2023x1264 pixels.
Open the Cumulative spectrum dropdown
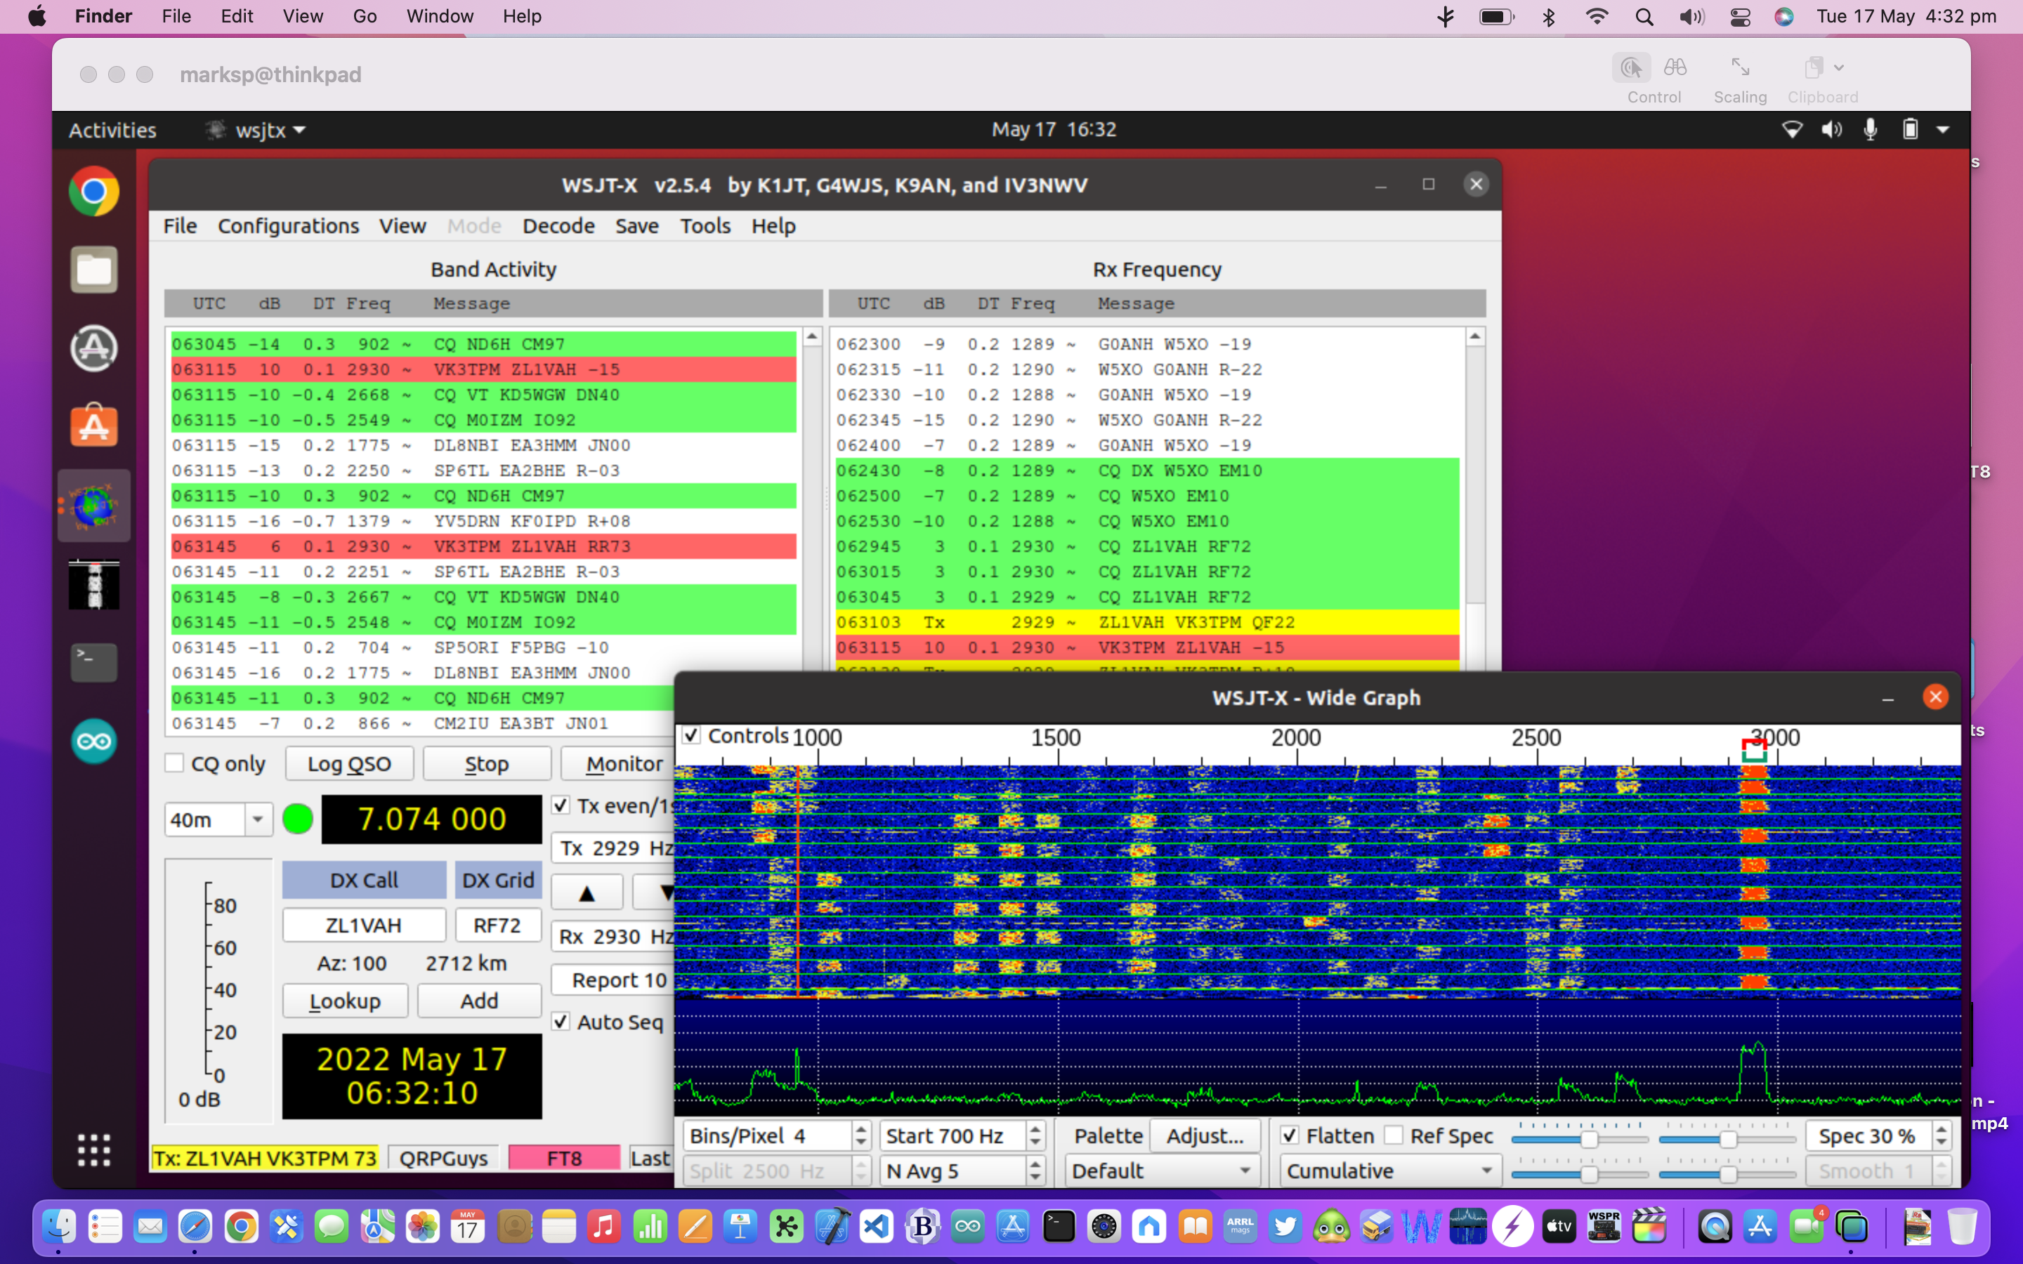pyautogui.click(x=1390, y=1171)
